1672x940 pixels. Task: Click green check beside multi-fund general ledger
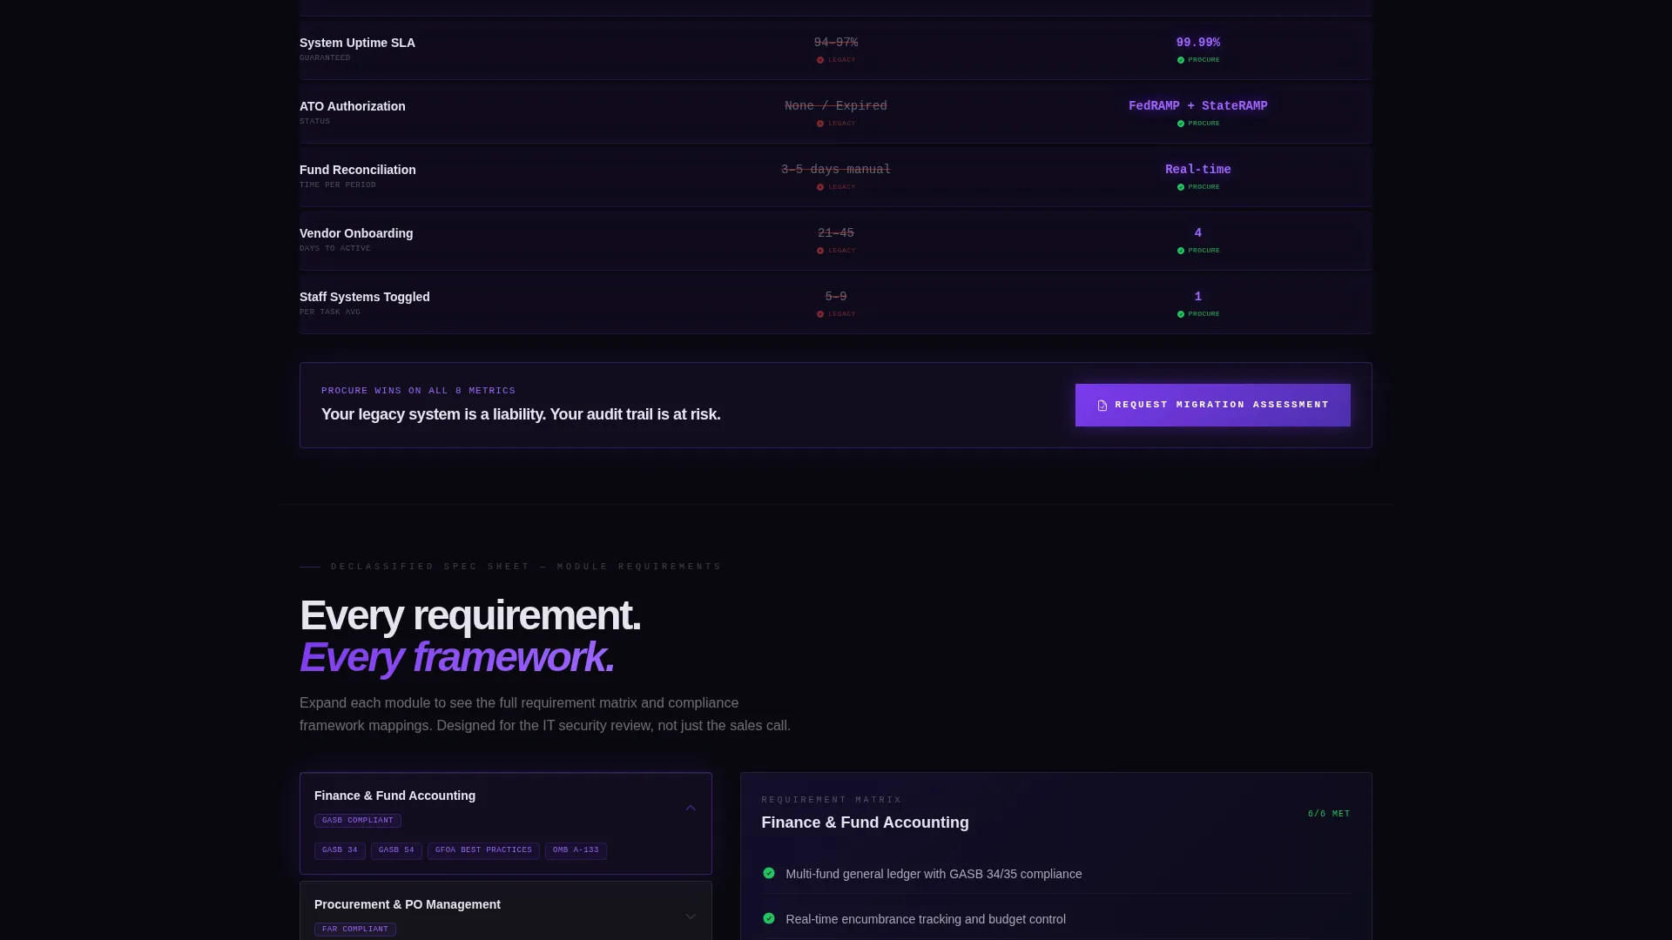(769, 873)
